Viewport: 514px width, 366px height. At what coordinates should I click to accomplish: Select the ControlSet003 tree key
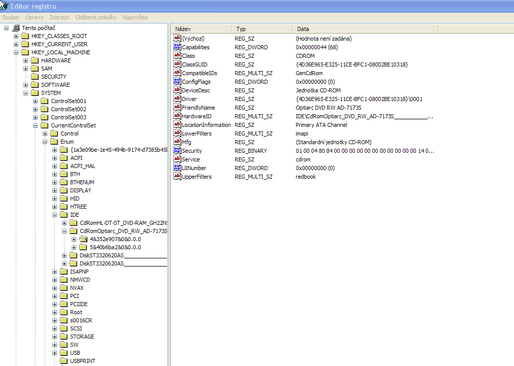click(x=69, y=117)
